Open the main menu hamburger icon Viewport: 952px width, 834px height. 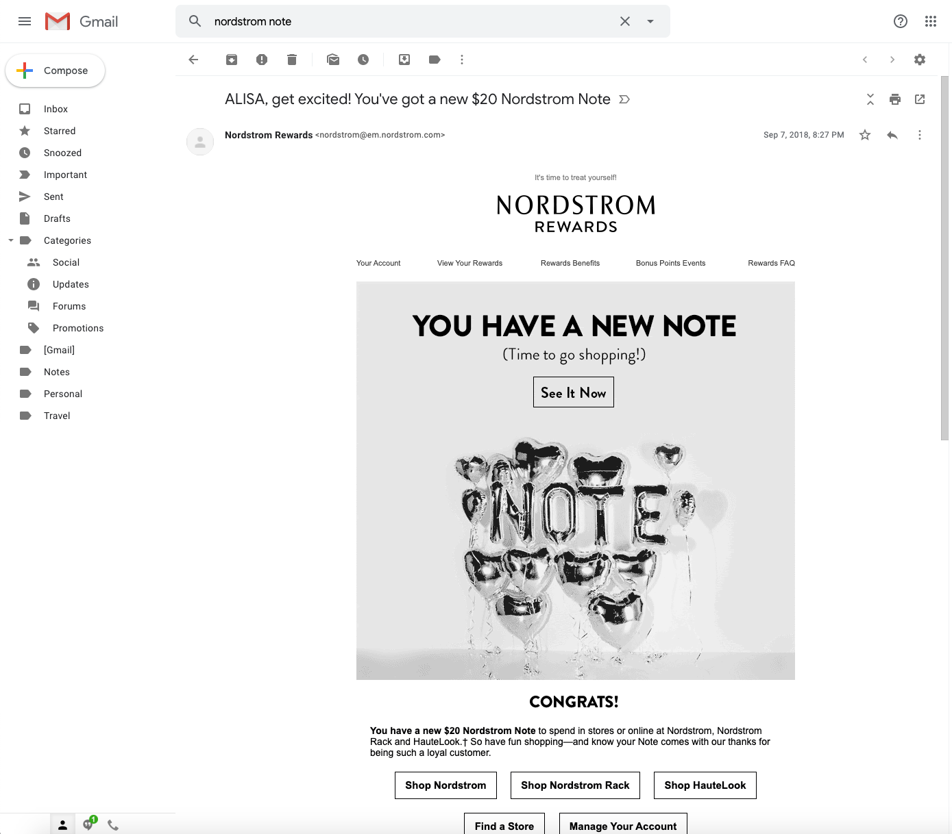coord(25,21)
